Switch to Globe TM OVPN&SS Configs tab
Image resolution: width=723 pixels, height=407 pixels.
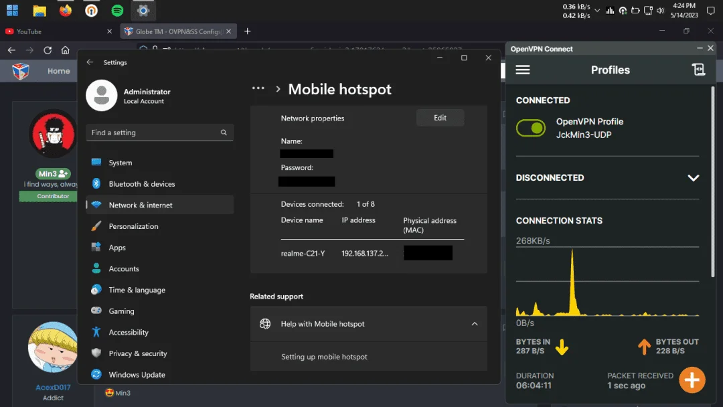[x=178, y=31]
